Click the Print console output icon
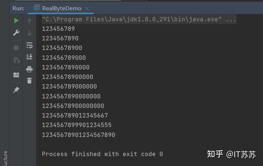Viewport: 263px width, 166px height. [x=29, y=69]
